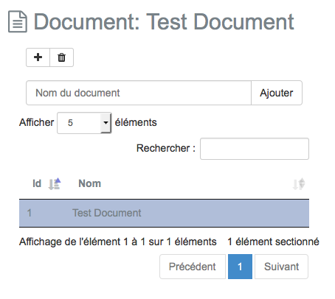Click sort arrows in Nom column
Image resolution: width=335 pixels, height=299 pixels.
[x=299, y=184]
